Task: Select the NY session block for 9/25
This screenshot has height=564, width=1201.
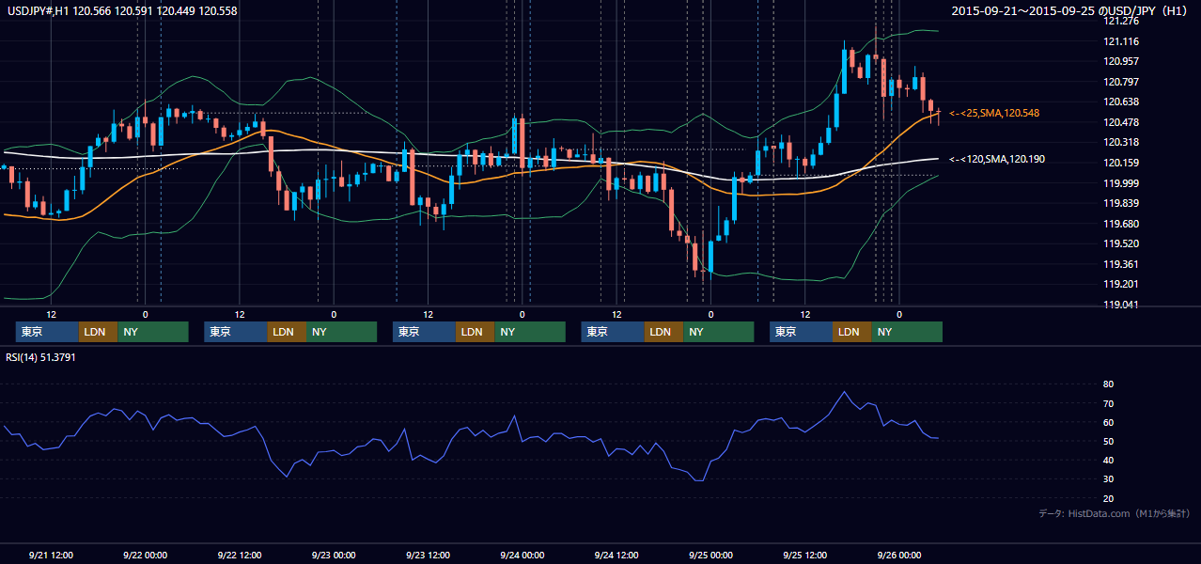Action: (x=906, y=332)
